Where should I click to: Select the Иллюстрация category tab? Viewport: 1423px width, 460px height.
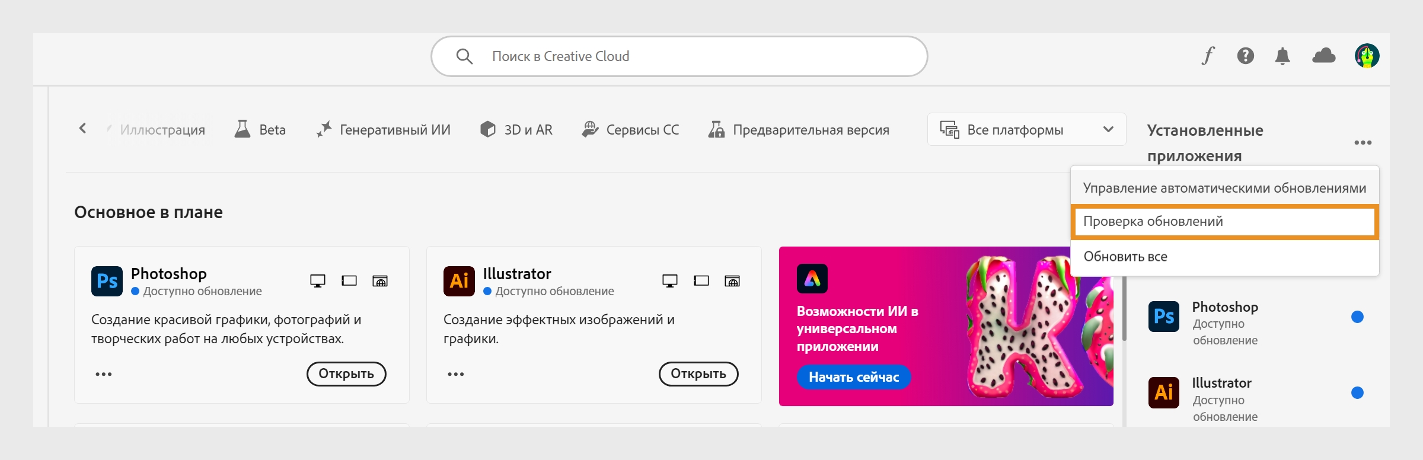pyautogui.click(x=156, y=130)
